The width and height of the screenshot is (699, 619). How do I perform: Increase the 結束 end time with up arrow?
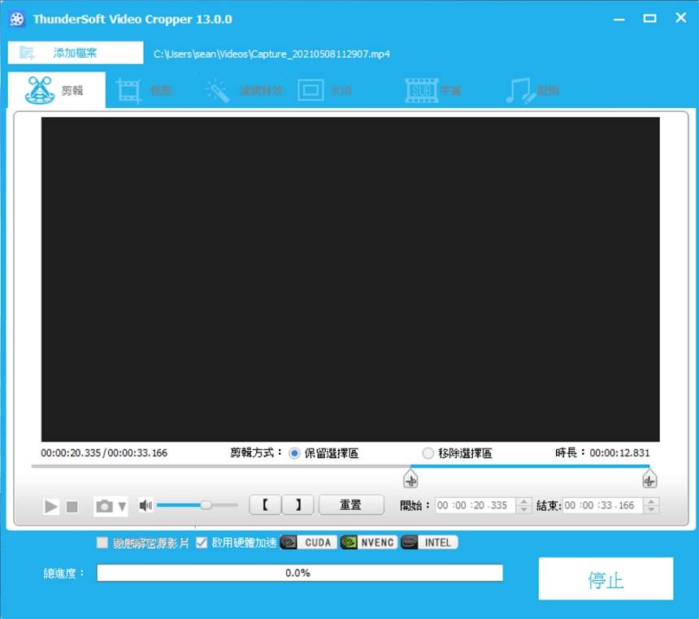click(651, 501)
